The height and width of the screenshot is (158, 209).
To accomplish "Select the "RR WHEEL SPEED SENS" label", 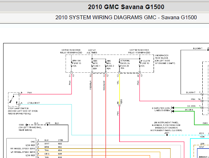I will point(23,149).
